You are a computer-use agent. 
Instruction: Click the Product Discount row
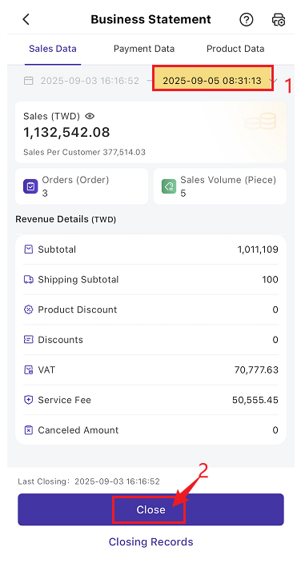click(150, 309)
